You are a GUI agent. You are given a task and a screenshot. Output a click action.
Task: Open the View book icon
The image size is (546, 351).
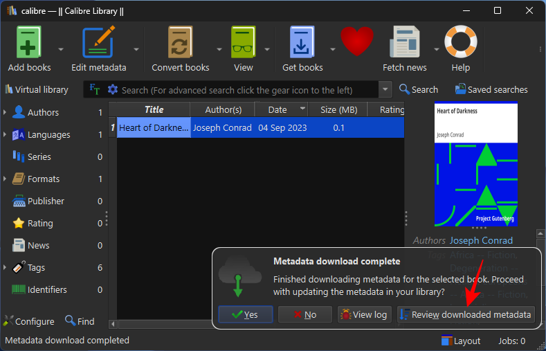244,42
